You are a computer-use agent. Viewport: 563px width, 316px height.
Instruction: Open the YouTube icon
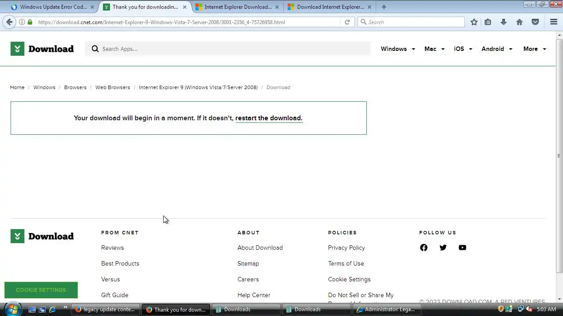[x=462, y=248]
